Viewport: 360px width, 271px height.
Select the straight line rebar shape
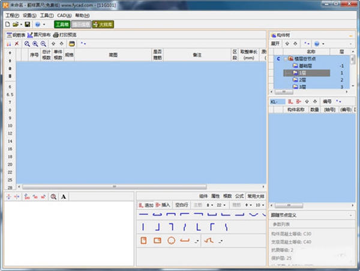143,214
